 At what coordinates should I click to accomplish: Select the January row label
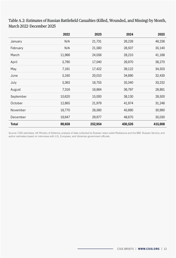coord(16,41)
